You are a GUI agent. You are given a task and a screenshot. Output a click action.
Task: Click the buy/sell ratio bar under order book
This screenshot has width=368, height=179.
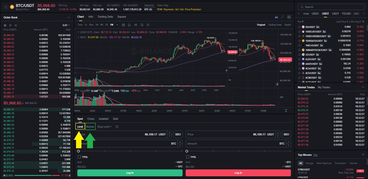tap(37, 176)
